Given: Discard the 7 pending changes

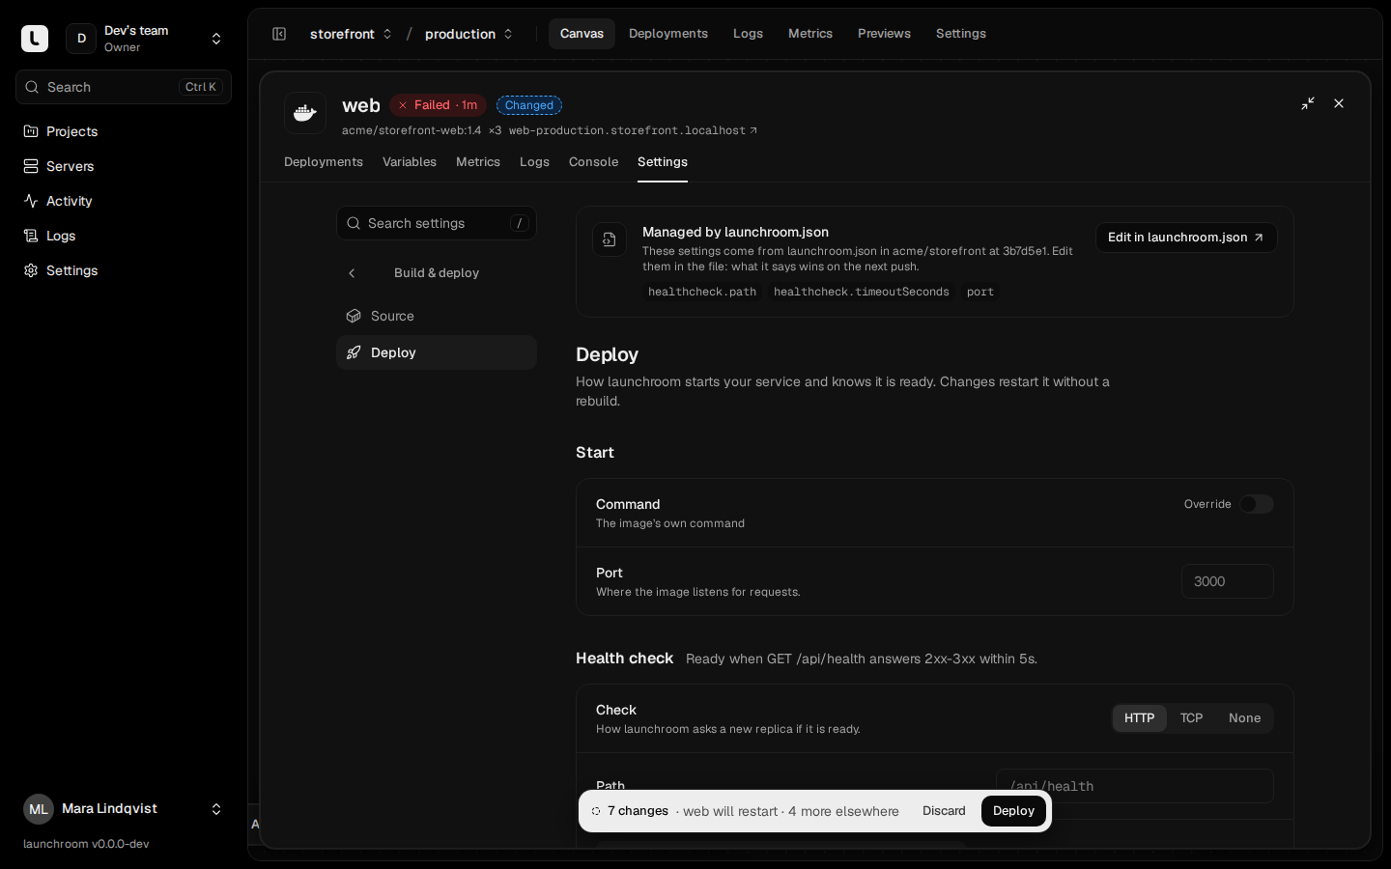Looking at the screenshot, I should coord(944,811).
